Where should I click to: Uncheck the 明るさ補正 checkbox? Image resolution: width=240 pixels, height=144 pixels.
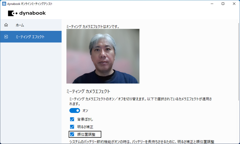click(72, 127)
